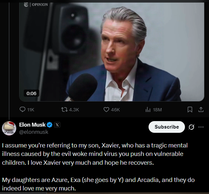Click the share upload icon
The width and height of the screenshot is (209, 194).
tap(201, 110)
